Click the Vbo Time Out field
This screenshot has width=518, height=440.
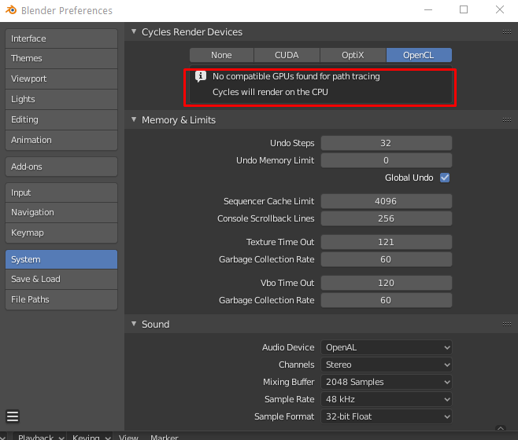[x=387, y=283]
